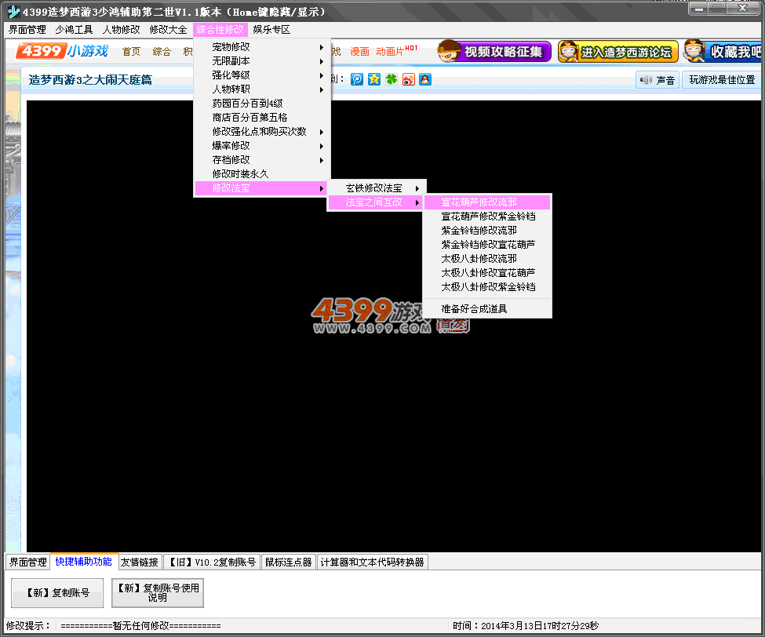765x637 pixels.
Task: Click the 综合性修改 menu
Action: pos(220,30)
